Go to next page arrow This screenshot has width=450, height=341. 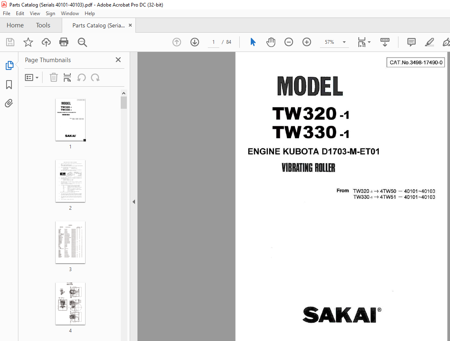click(195, 42)
